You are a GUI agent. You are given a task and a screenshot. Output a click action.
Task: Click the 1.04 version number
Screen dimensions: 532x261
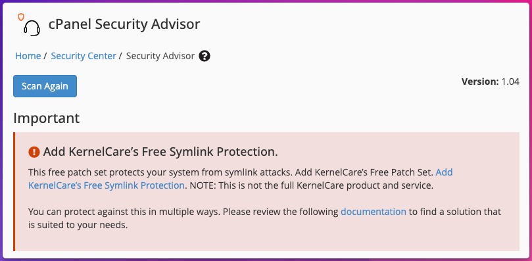[x=510, y=82]
